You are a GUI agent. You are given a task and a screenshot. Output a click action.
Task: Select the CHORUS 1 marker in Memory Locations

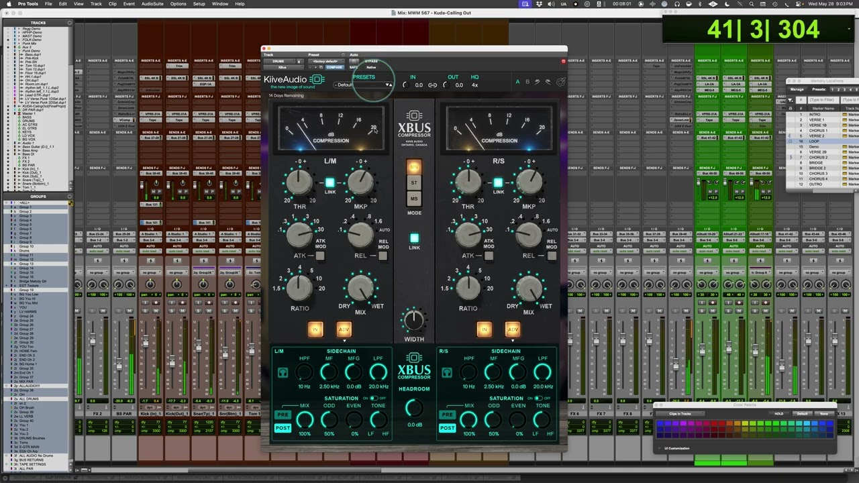tap(817, 131)
